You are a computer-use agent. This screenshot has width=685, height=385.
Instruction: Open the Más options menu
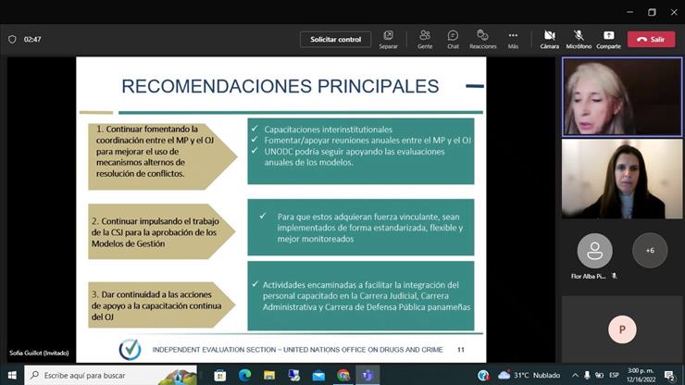tap(513, 39)
